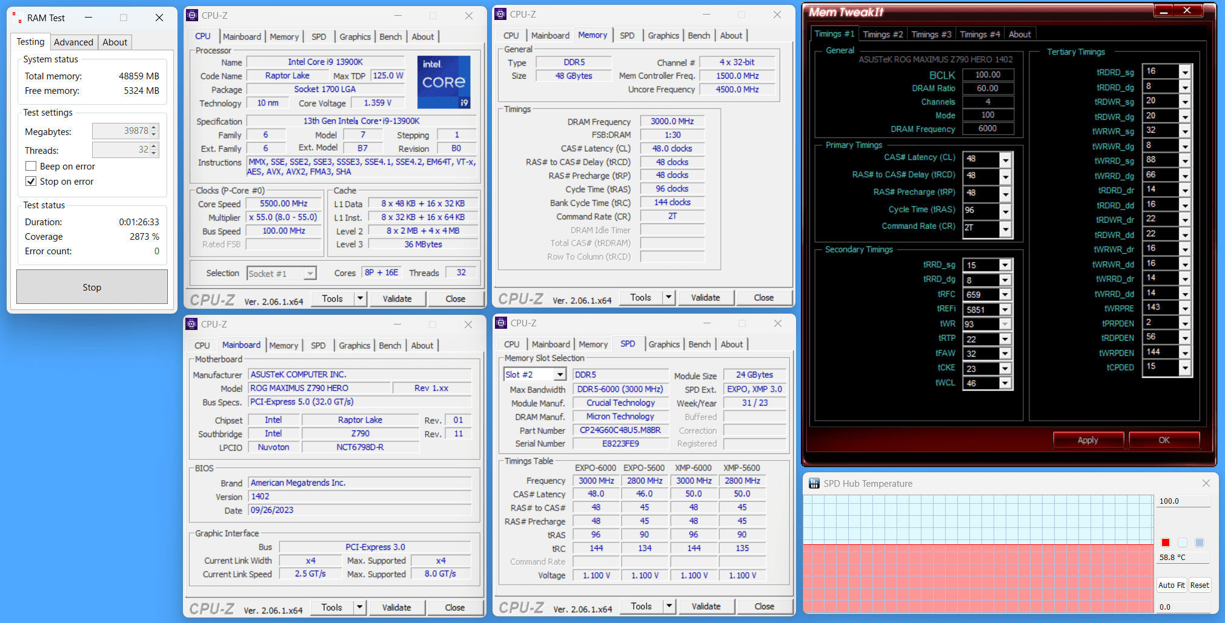
Task: Click the Intel Core i9 logo badge
Action: pos(443,82)
